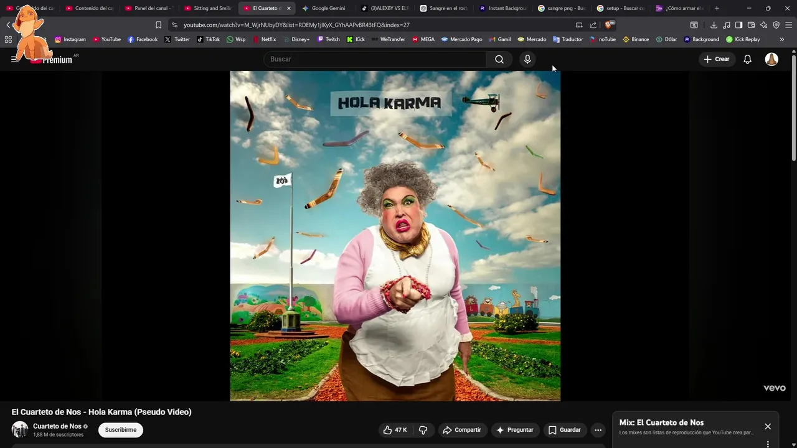The height and width of the screenshot is (448, 797).
Task: Open the Mix panel vertical dots menu
Action: tap(768, 444)
